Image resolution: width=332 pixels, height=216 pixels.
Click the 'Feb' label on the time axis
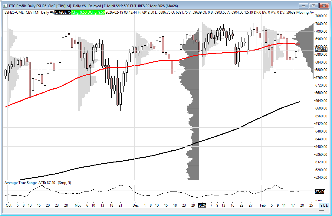pyautogui.click(x=262, y=205)
